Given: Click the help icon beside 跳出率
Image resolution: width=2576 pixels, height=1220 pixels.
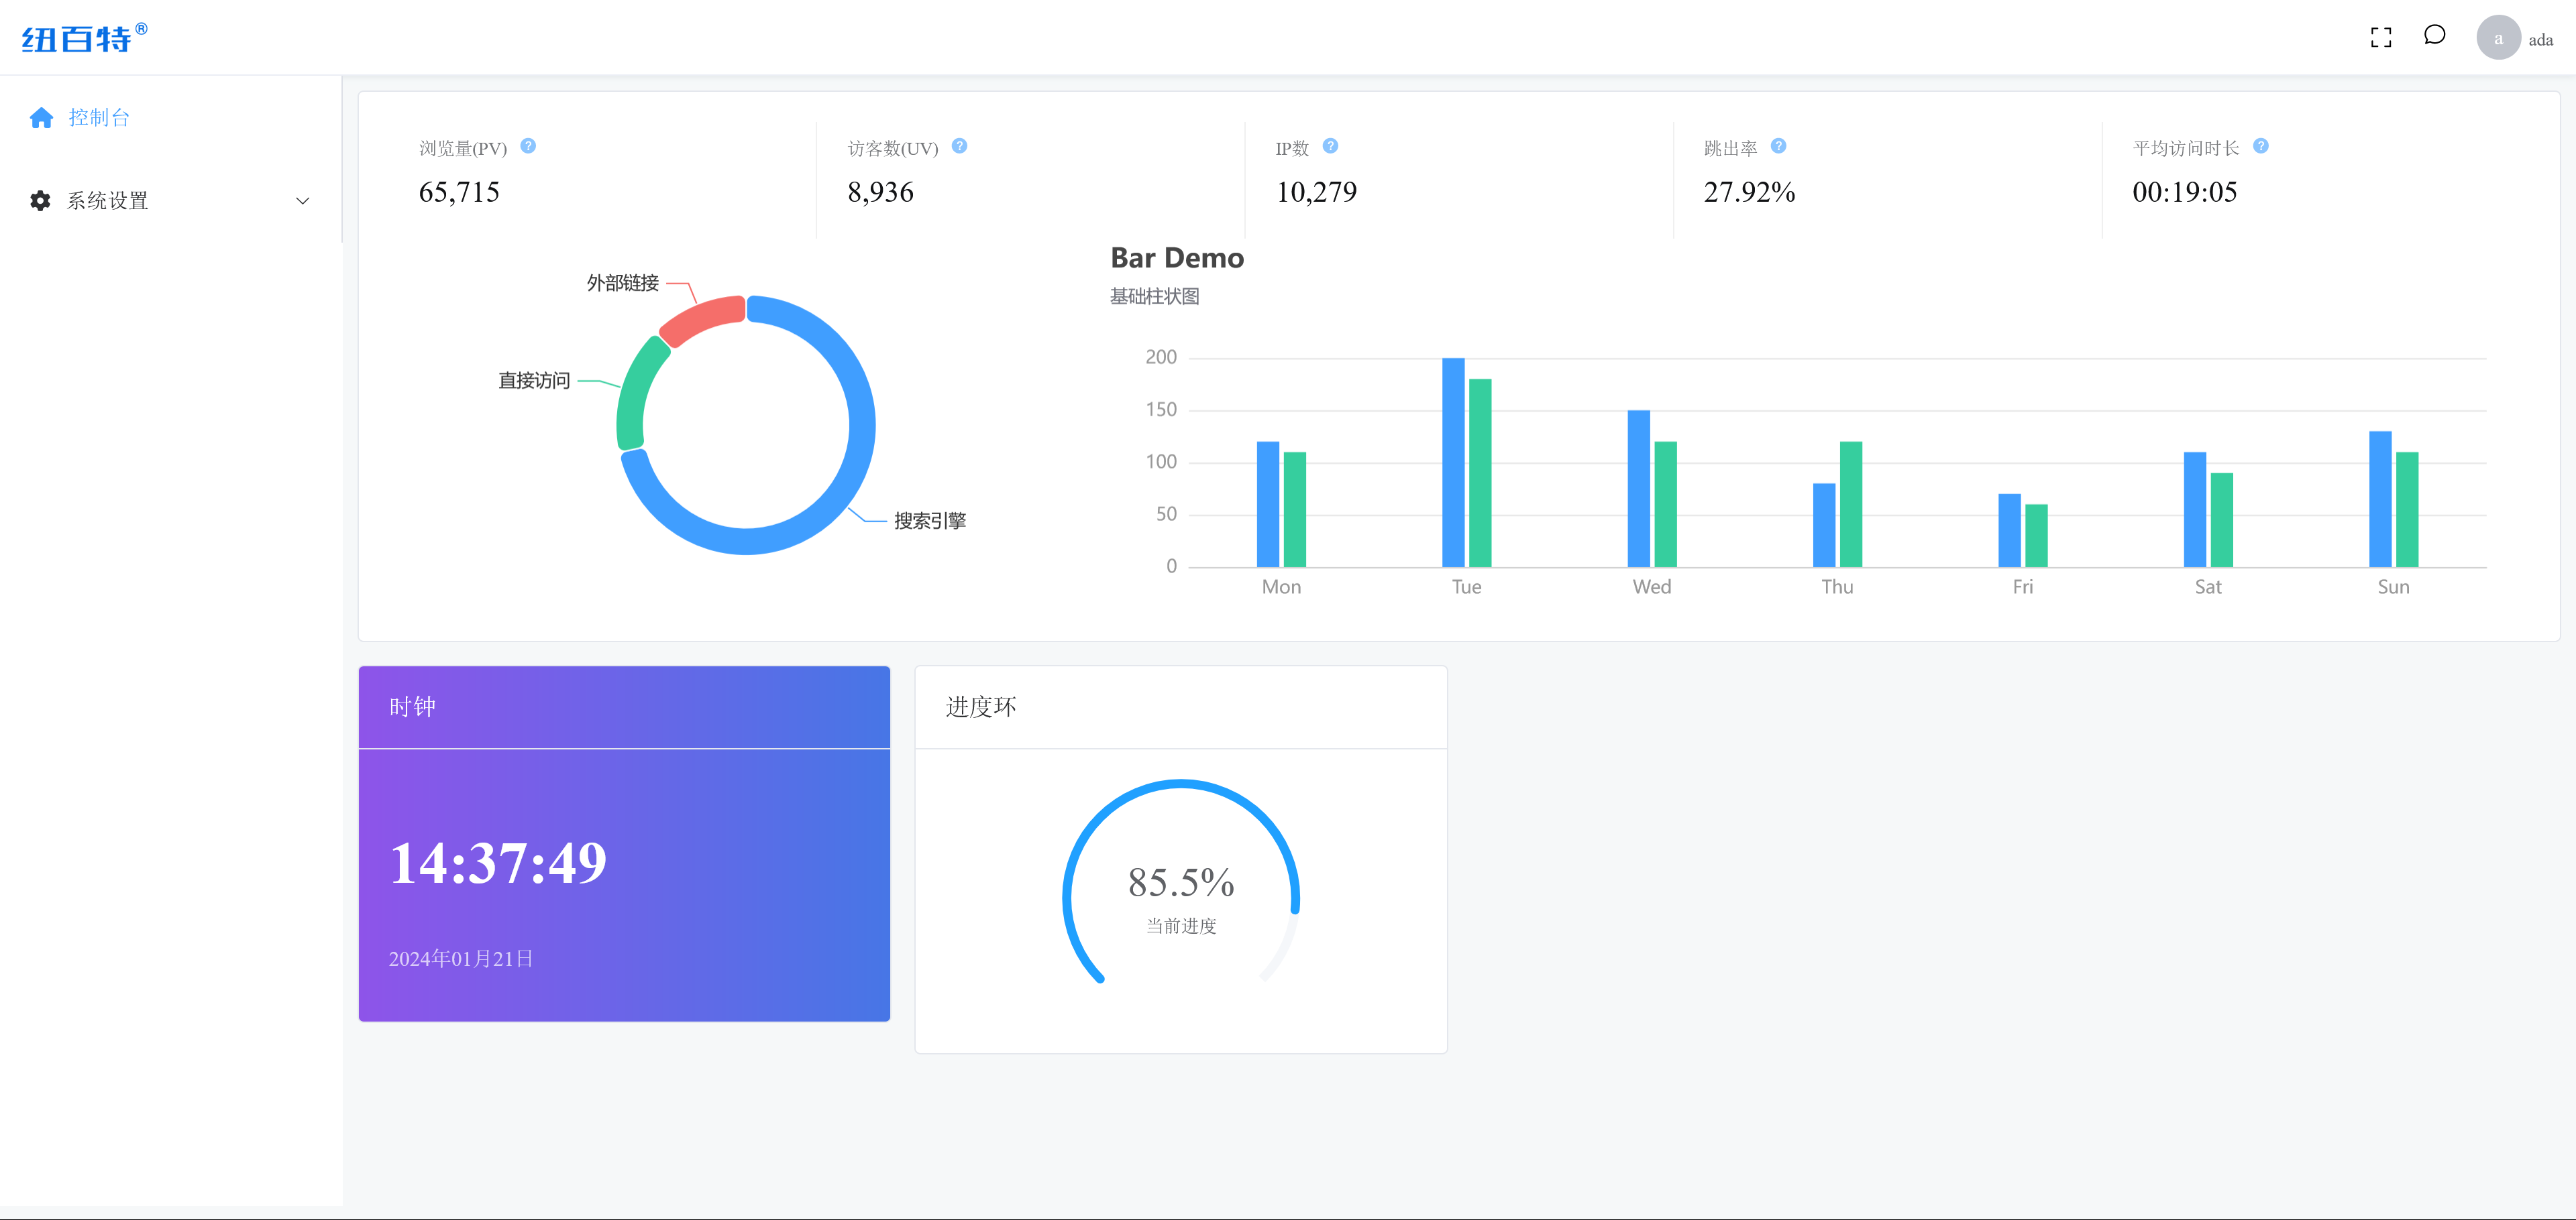Looking at the screenshot, I should (1779, 146).
